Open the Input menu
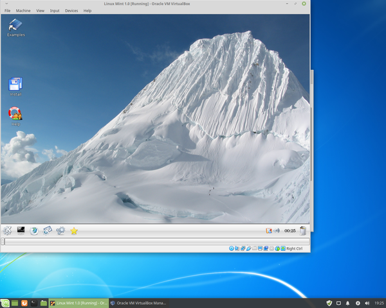 pyautogui.click(x=55, y=10)
